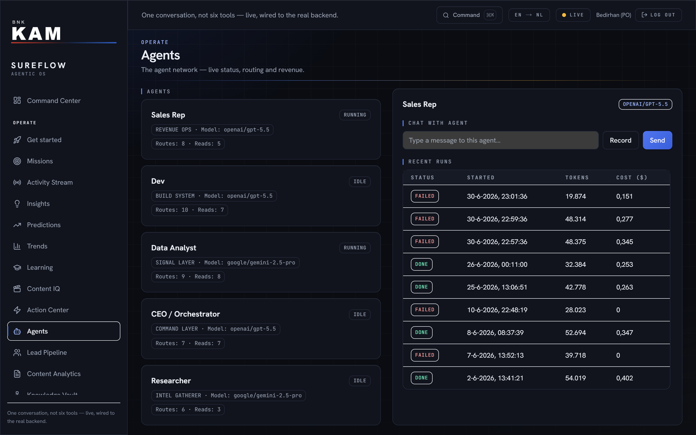Viewport: 696px width, 435px height.
Task: Send the message to the agent
Action: pyautogui.click(x=657, y=140)
